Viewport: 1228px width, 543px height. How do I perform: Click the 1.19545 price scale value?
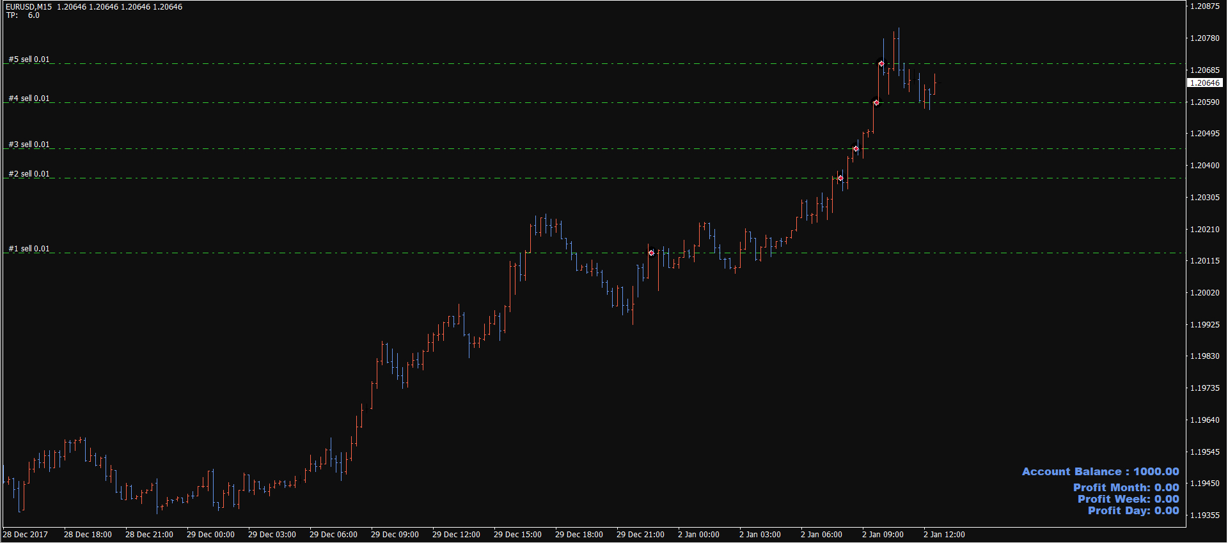(1205, 452)
